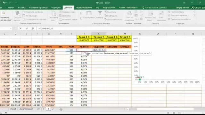Click the Sergey Belmas account name

182,8
